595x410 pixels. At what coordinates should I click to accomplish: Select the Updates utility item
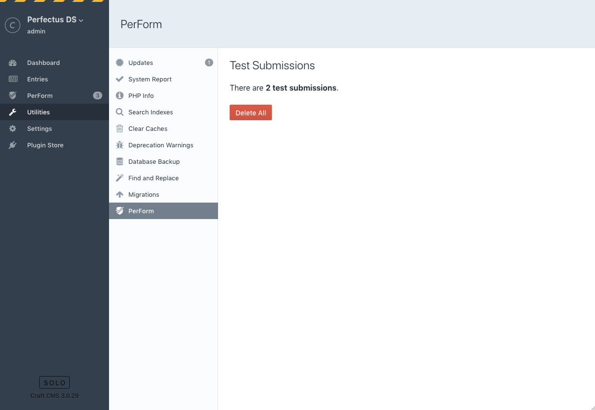pos(141,63)
